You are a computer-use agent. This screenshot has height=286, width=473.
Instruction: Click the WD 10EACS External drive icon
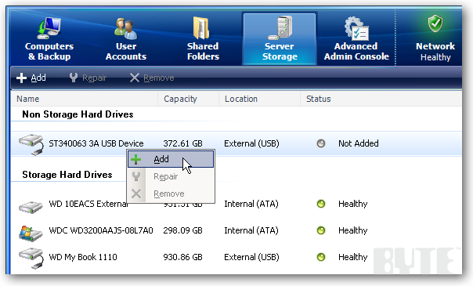click(31, 207)
